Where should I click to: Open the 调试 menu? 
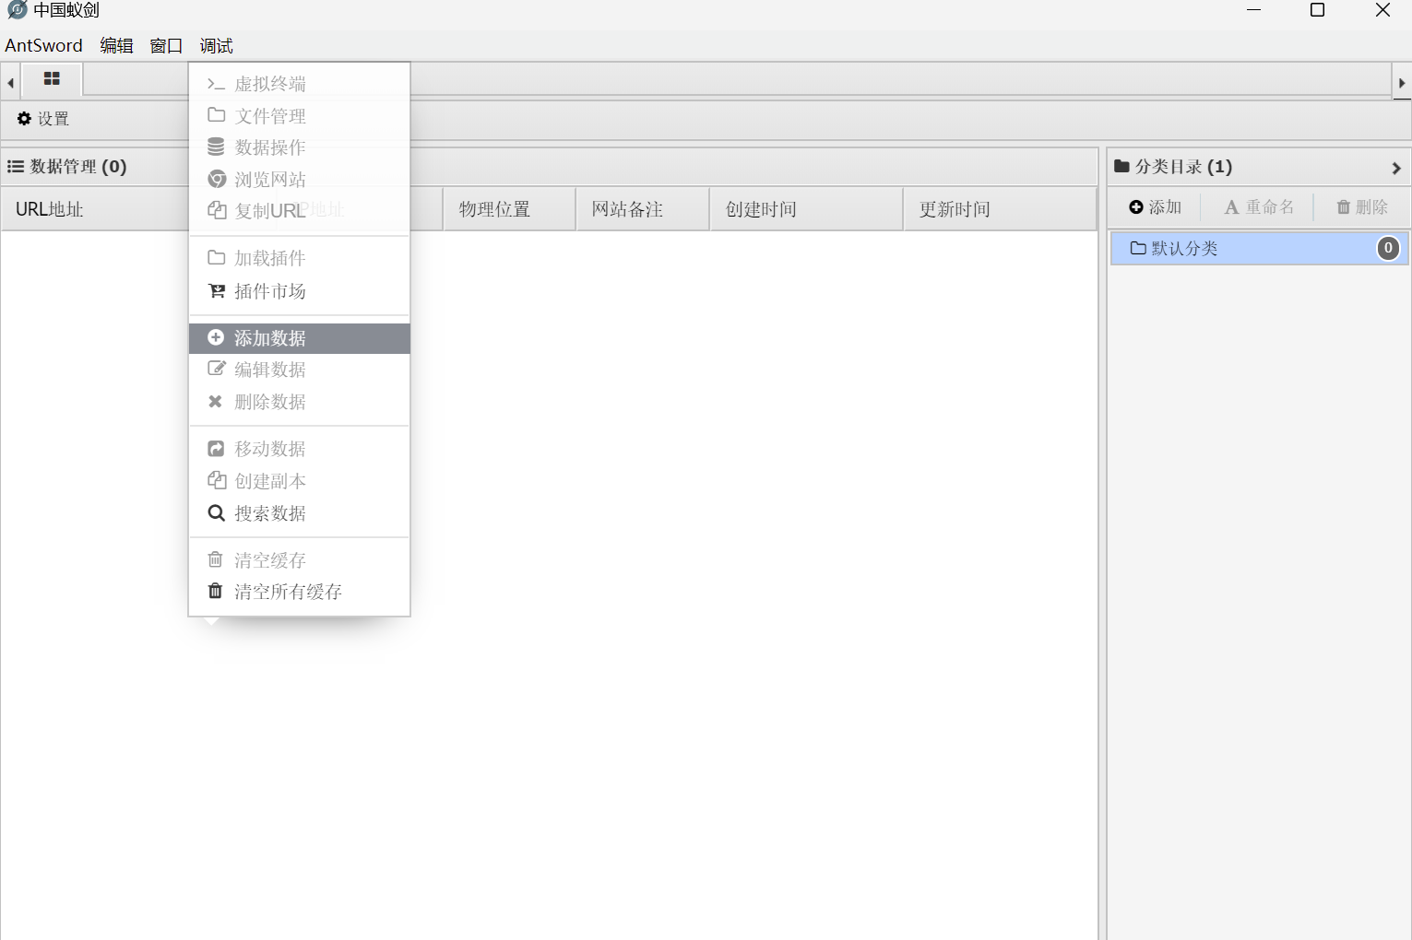tap(216, 45)
